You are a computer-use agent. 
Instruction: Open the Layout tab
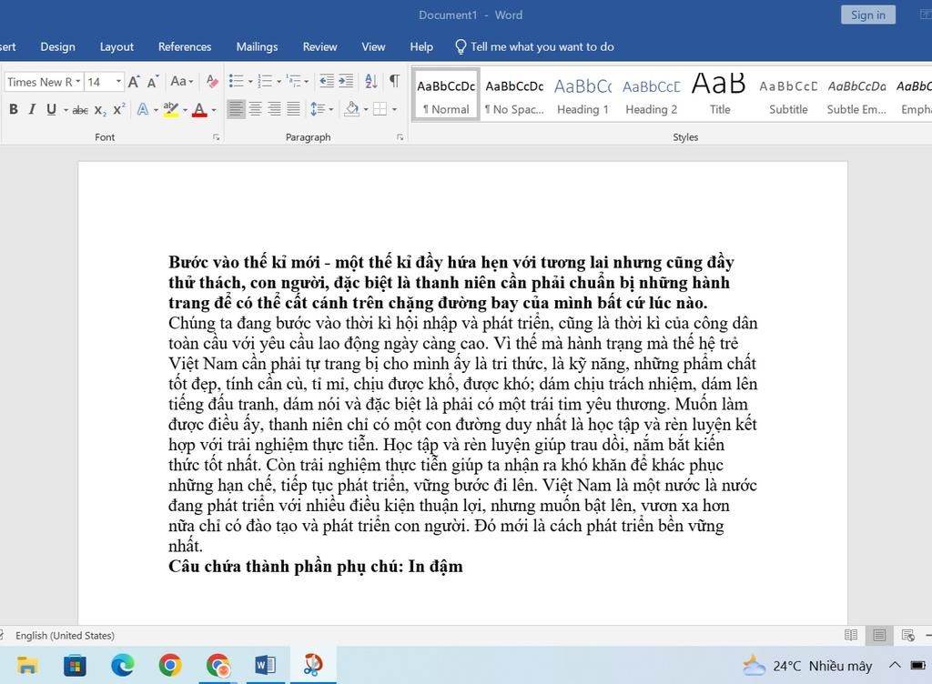point(116,47)
